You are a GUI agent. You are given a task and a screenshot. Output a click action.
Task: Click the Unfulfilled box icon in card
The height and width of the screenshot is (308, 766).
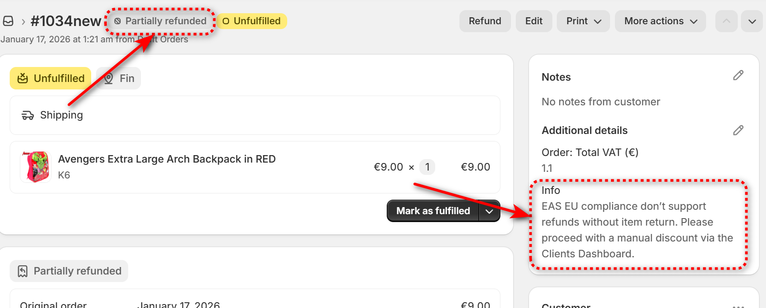click(22, 78)
